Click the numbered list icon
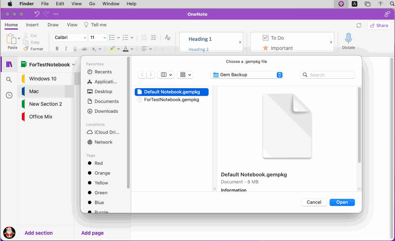Viewport: 395px width, 241px height. coord(126,38)
